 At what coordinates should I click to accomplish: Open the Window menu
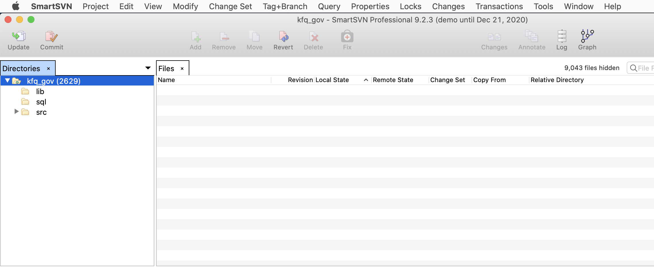tap(579, 6)
